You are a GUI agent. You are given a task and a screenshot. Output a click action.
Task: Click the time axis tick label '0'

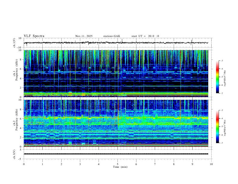24,164
